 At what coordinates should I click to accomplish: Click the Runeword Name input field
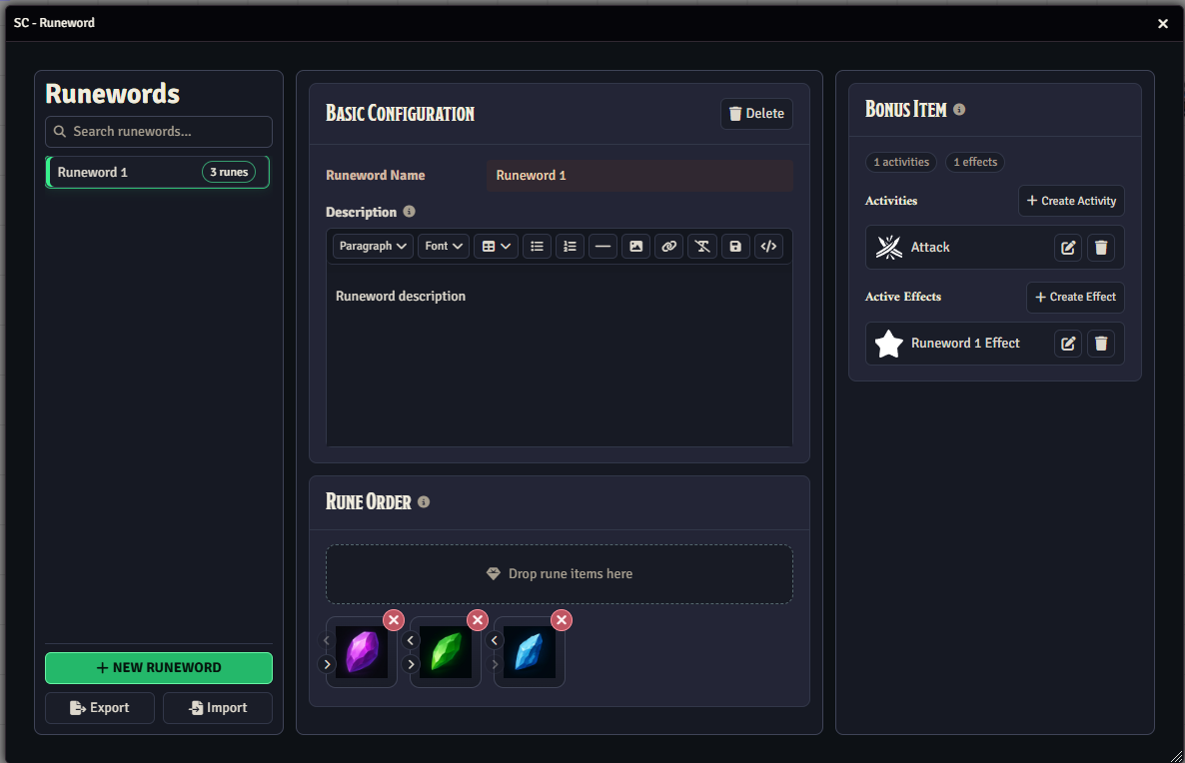click(640, 175)
